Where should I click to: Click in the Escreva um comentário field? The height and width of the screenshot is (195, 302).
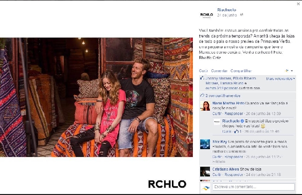tap(253, 187)
